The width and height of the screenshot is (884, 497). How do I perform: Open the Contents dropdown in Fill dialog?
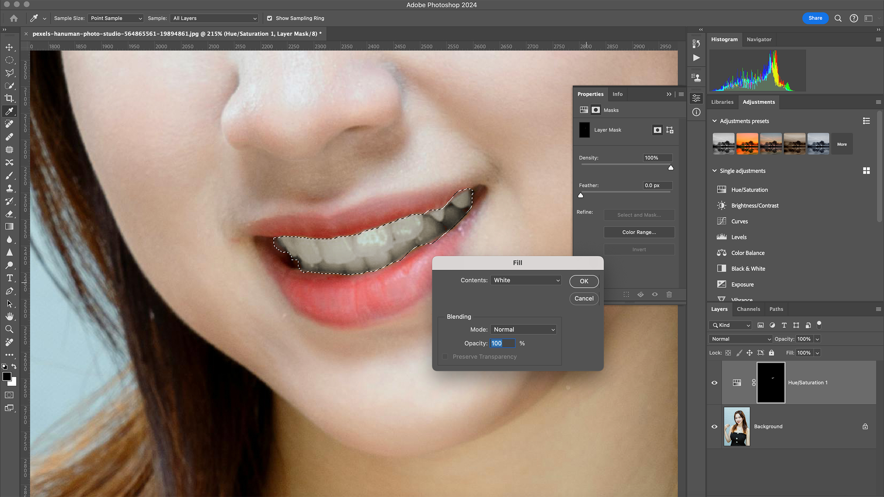pos(526,280)
